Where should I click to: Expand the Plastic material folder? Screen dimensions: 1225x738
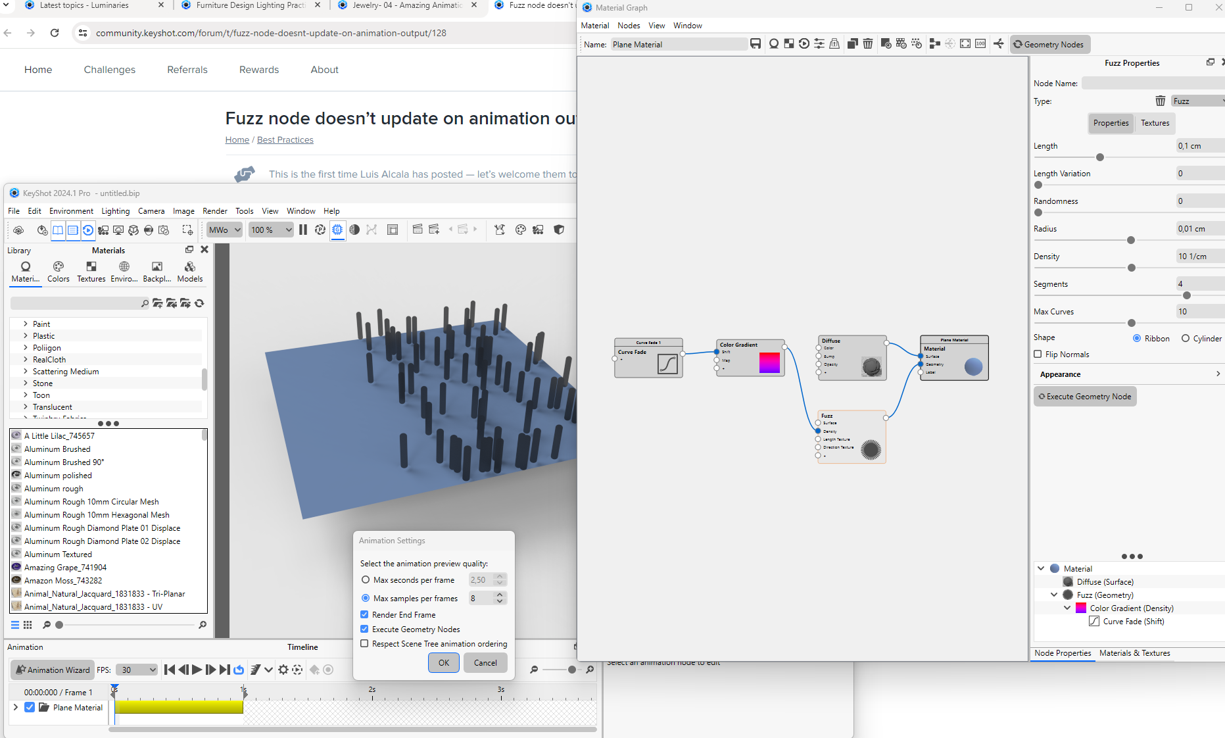pyautogui.click(x=26, y=335)
